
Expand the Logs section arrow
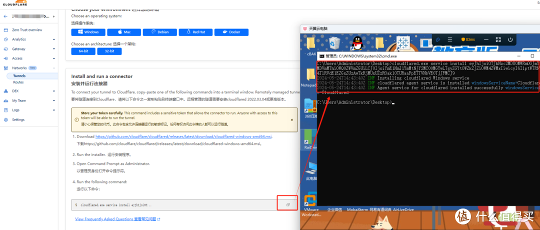(53, 110)
